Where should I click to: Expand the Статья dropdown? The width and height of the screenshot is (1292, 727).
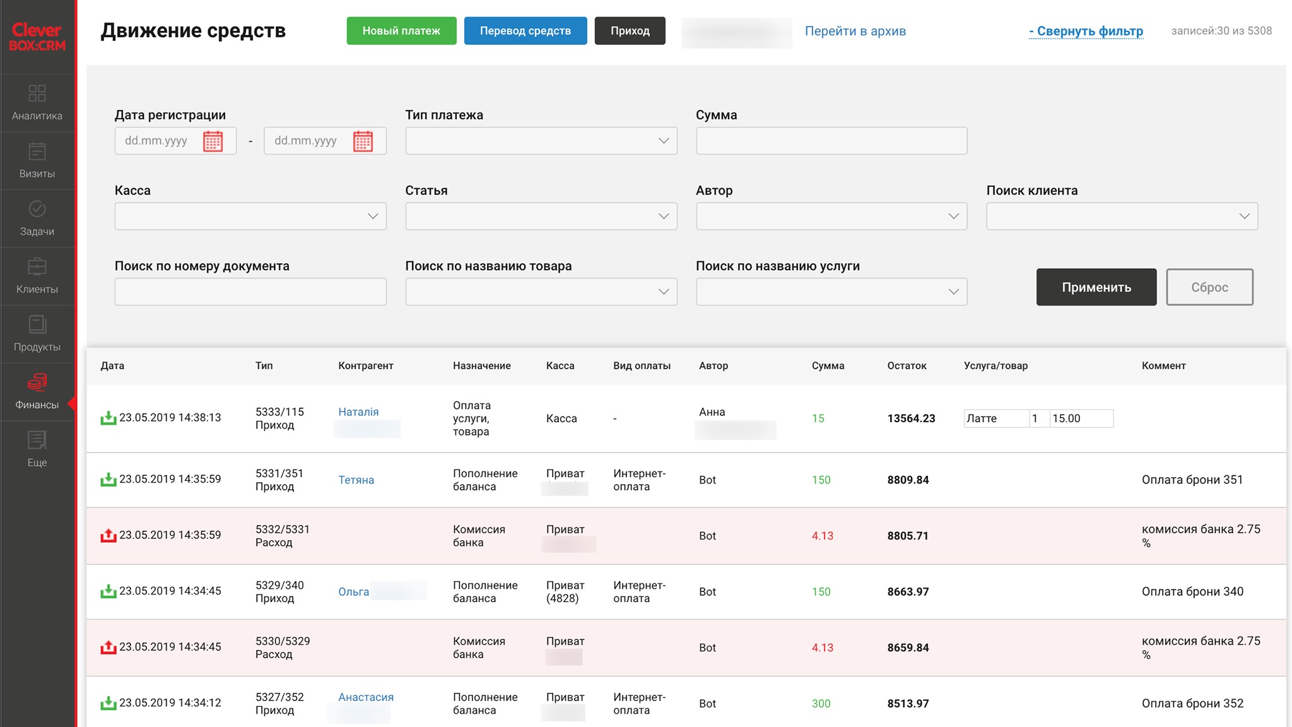[541, 216]
